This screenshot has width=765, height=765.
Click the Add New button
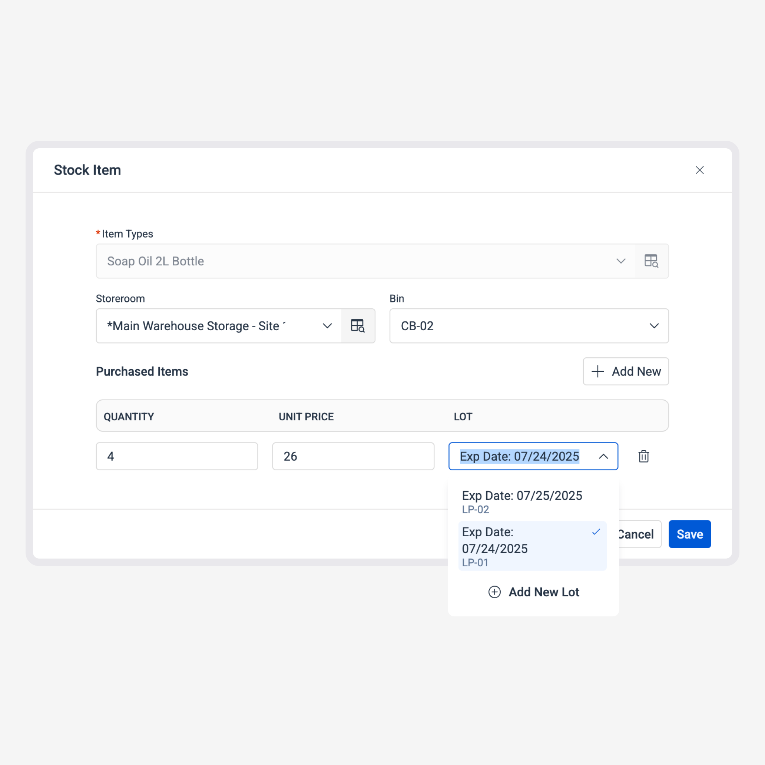click(626, 371)
